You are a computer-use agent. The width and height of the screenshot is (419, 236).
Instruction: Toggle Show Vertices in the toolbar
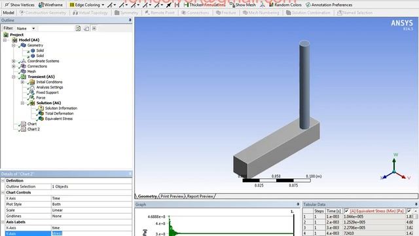tap(20, 5)
